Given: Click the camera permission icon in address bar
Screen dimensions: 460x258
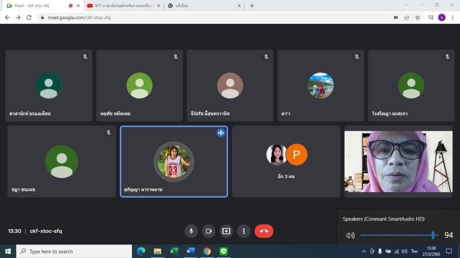Looking at the screenshot, I should [x=396, y=17].
